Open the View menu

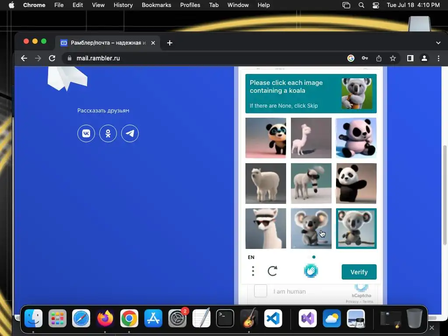pos(98,5)
